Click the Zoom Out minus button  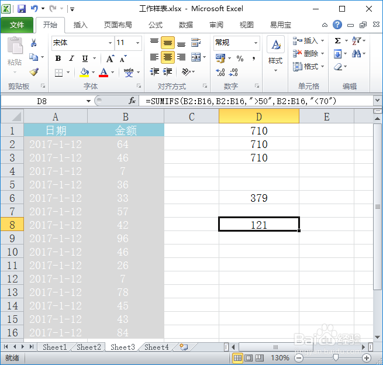coord(298,358)
